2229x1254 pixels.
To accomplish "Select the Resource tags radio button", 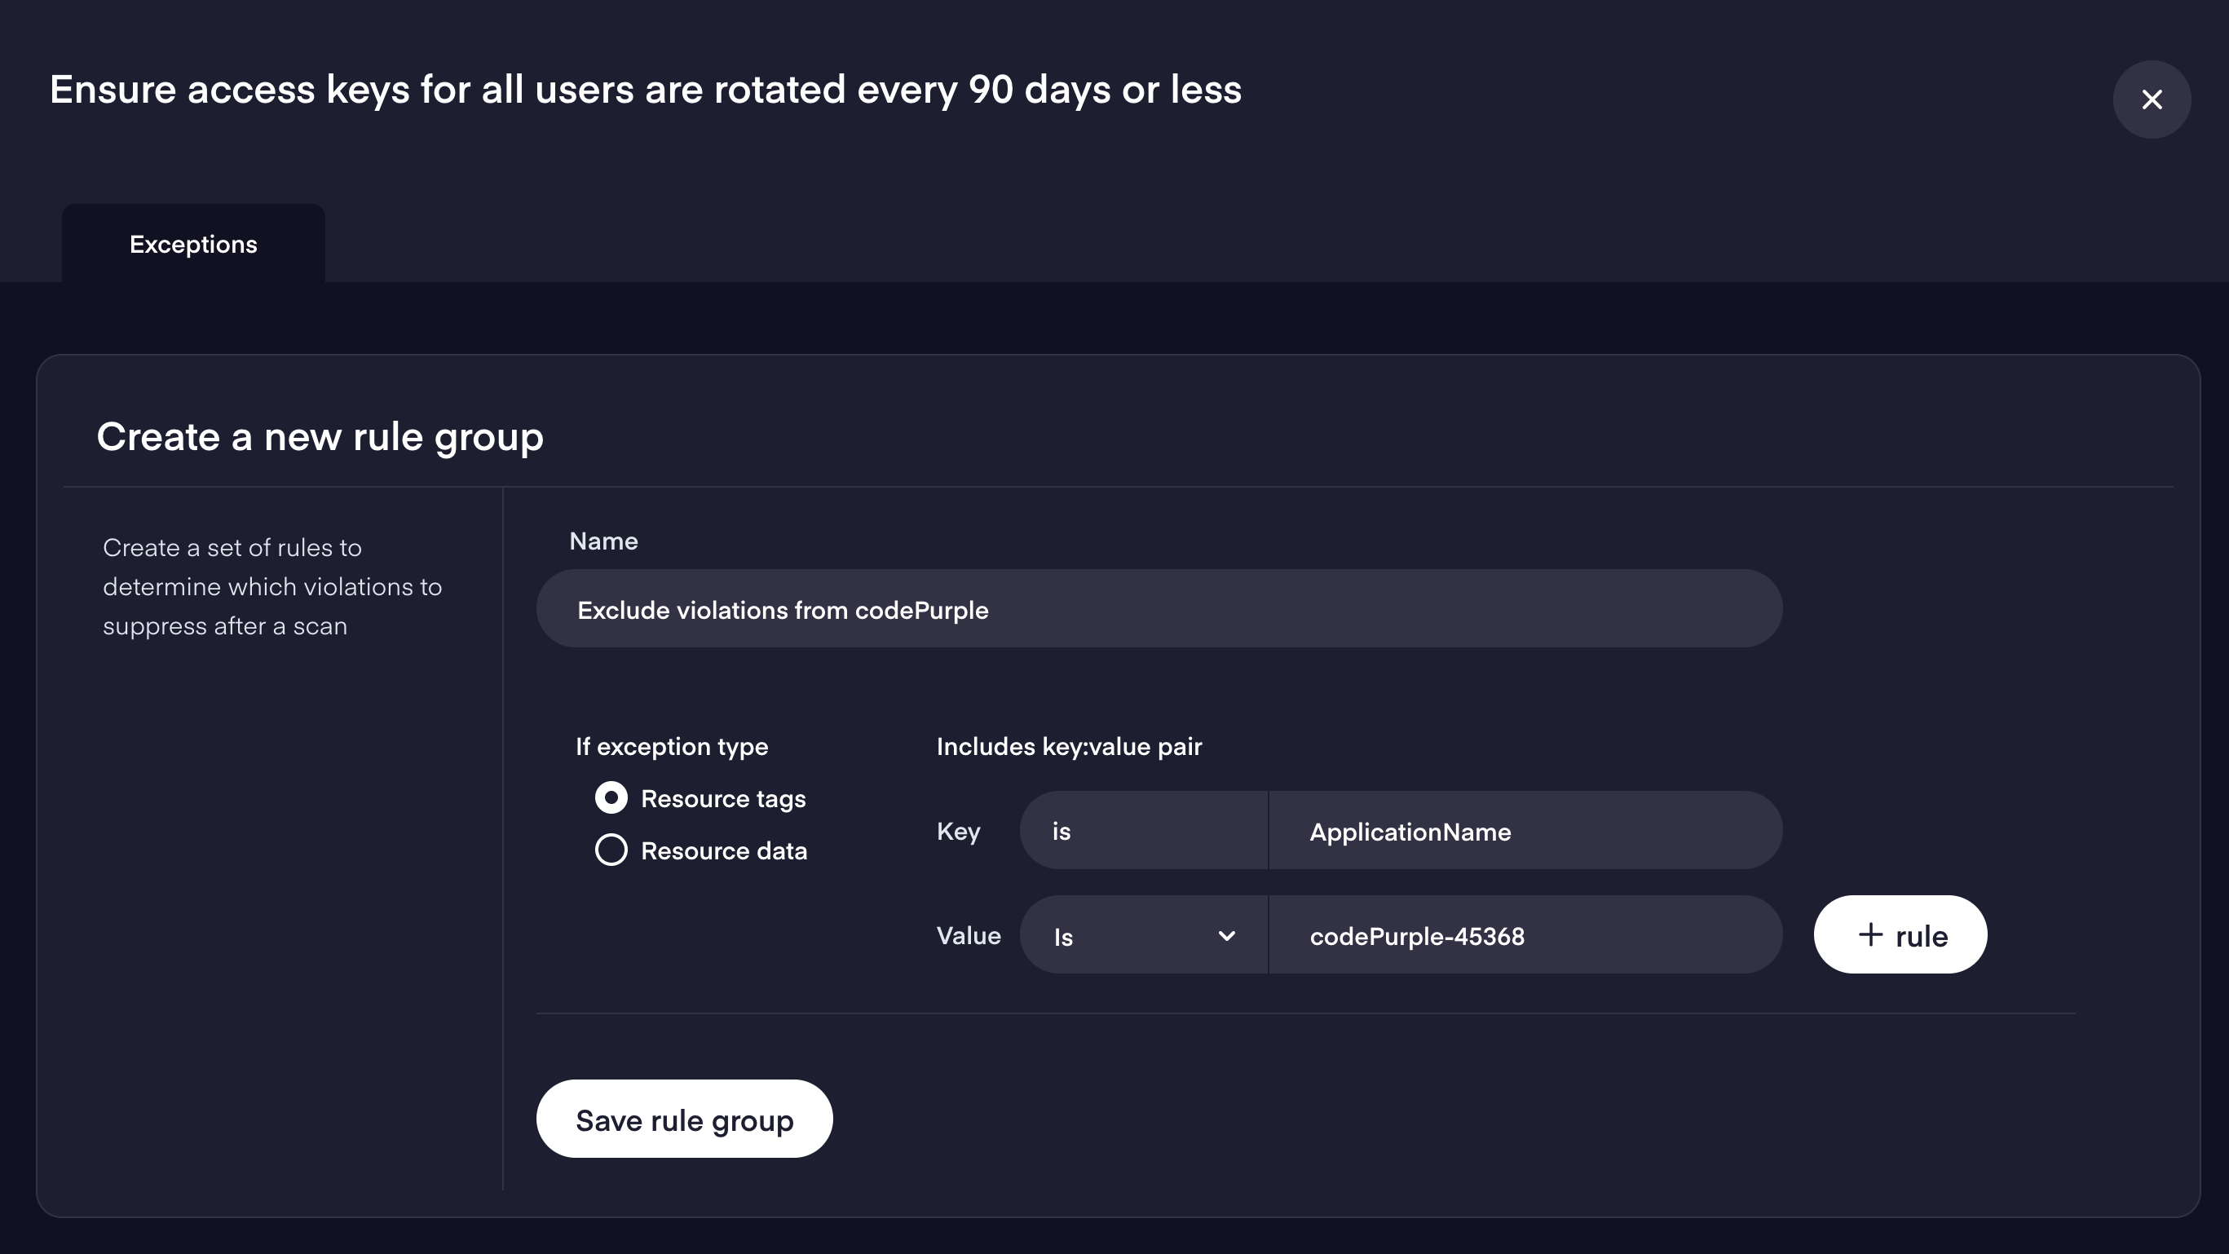I will click(x=611, y=798).
